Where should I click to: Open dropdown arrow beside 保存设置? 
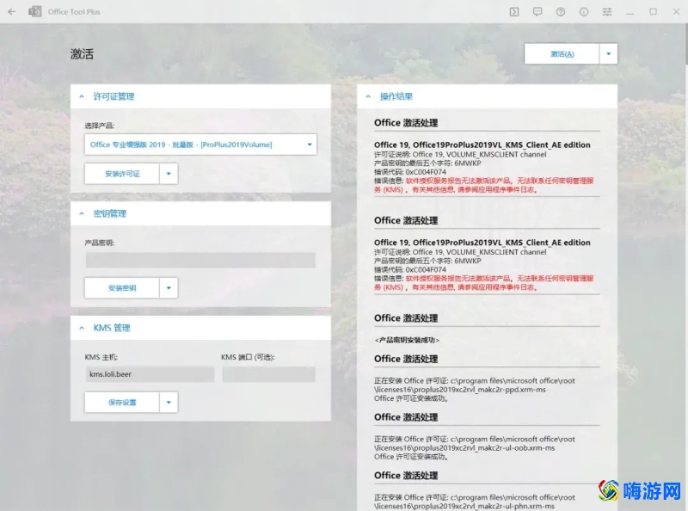[x=169, y=402]
